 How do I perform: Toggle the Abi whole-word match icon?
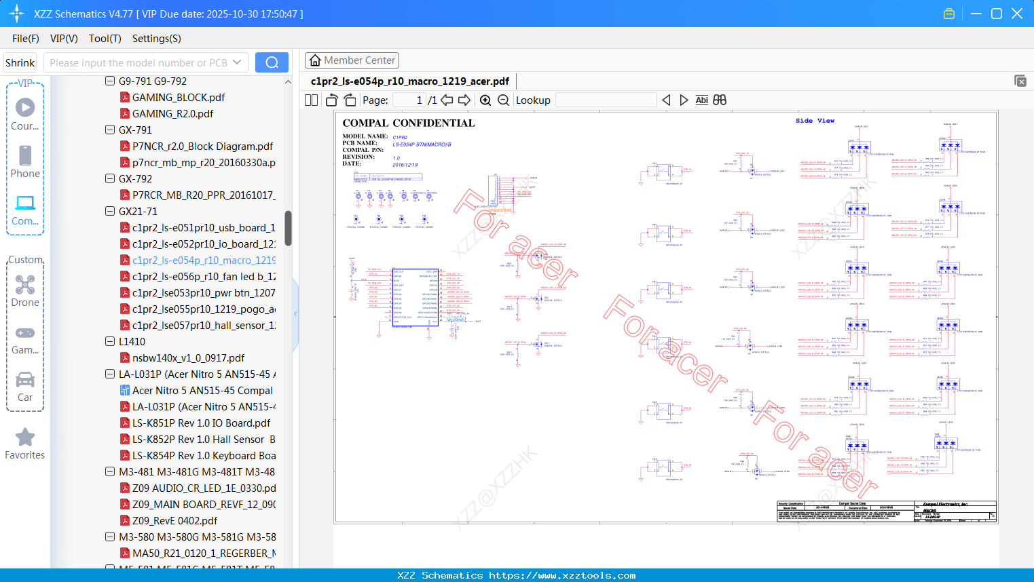pyautogui.click(x=702, y=100)
